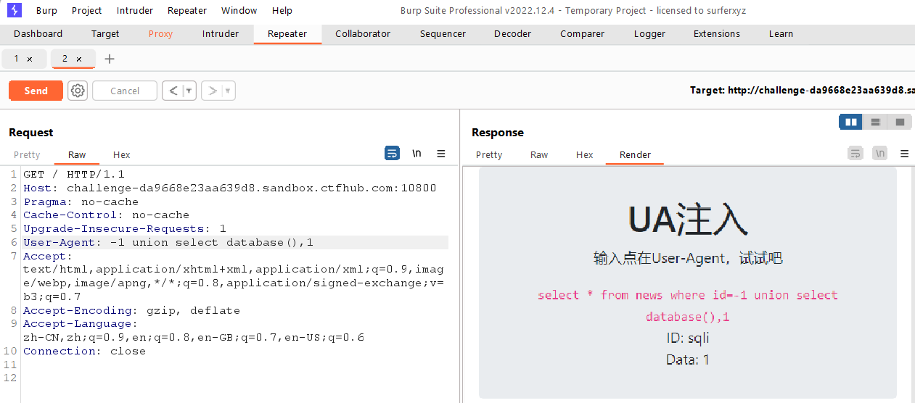Screen dimensions: 915x403
Task: Click the GET / HTTP/1.1 request line
Action: (74, 174)
